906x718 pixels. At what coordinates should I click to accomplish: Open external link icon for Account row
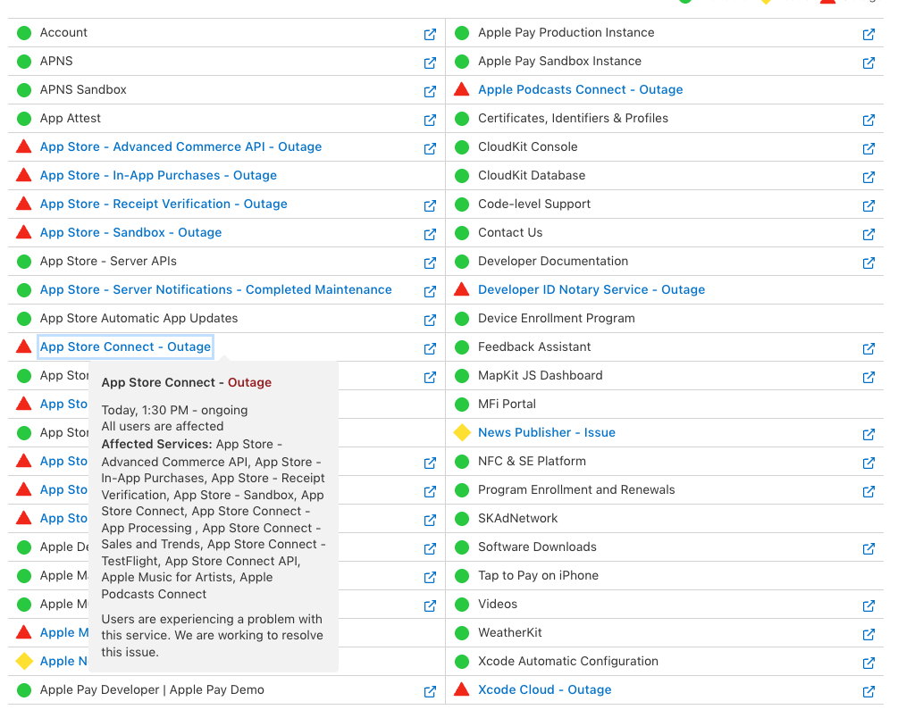430,34
